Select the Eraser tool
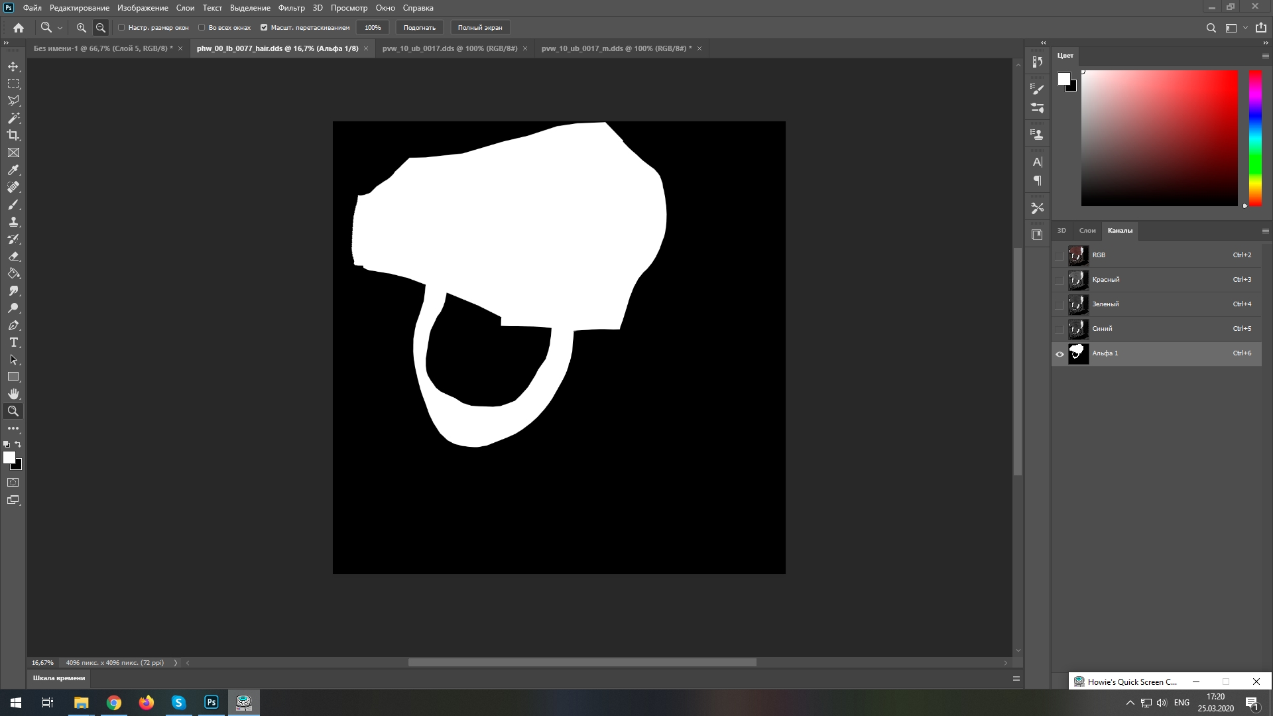 click(13, 257)
